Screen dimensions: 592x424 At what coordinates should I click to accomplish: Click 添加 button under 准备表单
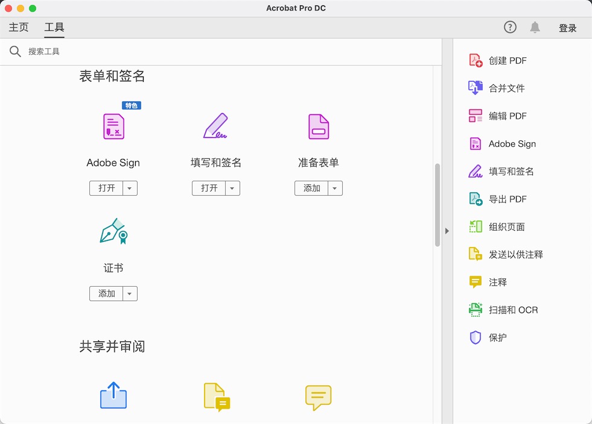tap(311, 188)
